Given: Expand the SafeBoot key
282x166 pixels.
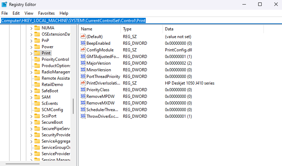Looking at the screenshot, I should click(31, 91).
